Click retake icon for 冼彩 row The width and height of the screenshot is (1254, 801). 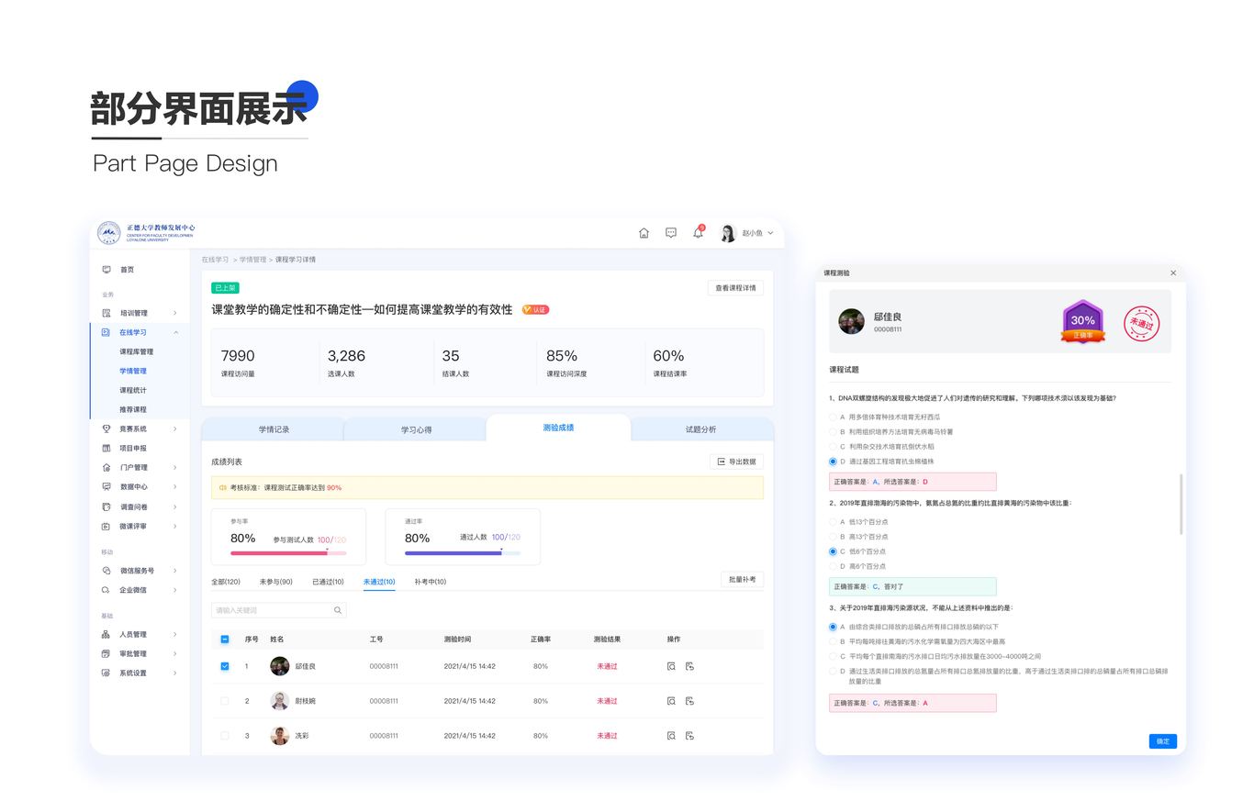(x=689, y=736)
